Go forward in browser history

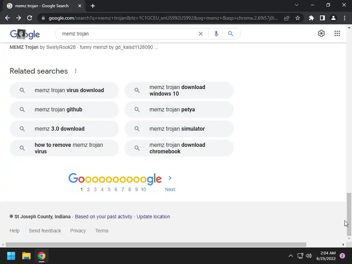(x=19, y=18)
